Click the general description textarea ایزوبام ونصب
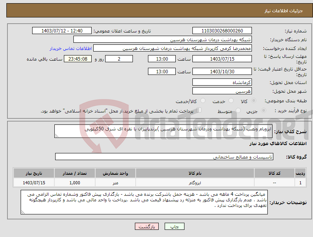 click(x=163, y=131)
